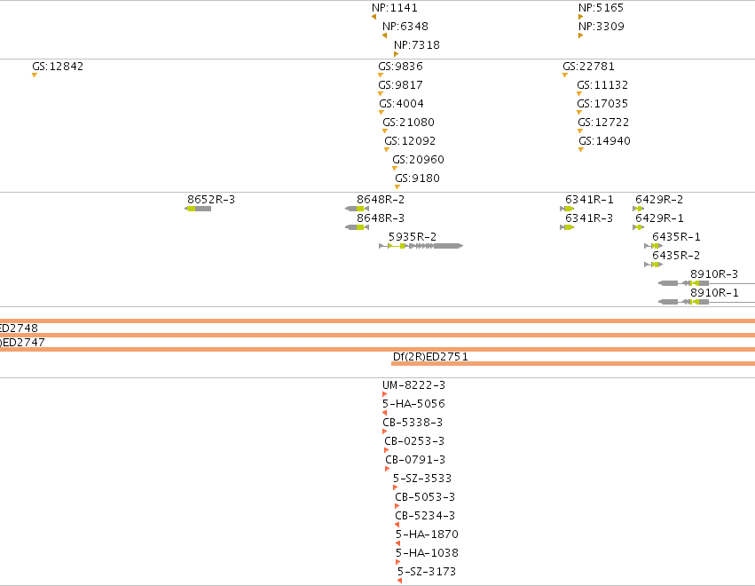Click the 5-HA-1870 label
The height and width of the screenshot is (586, 755).
[x=427, y=535]
